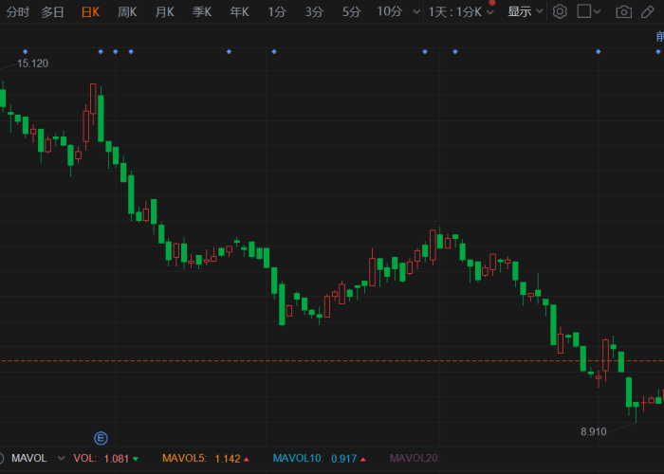This screenshot has height=474, width=664.
Task: Expand the MAVOL indicator dropdown arrow
Action: pyautogui.click(x=62, y=458)
